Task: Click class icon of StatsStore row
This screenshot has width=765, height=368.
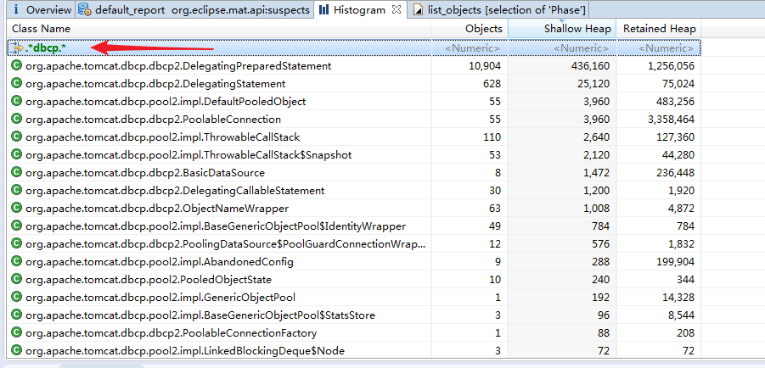Action: click(17, 315)
